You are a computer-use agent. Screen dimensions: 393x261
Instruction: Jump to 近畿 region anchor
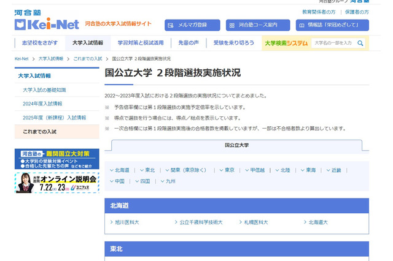pyautogui.click(x=334, y=170)
